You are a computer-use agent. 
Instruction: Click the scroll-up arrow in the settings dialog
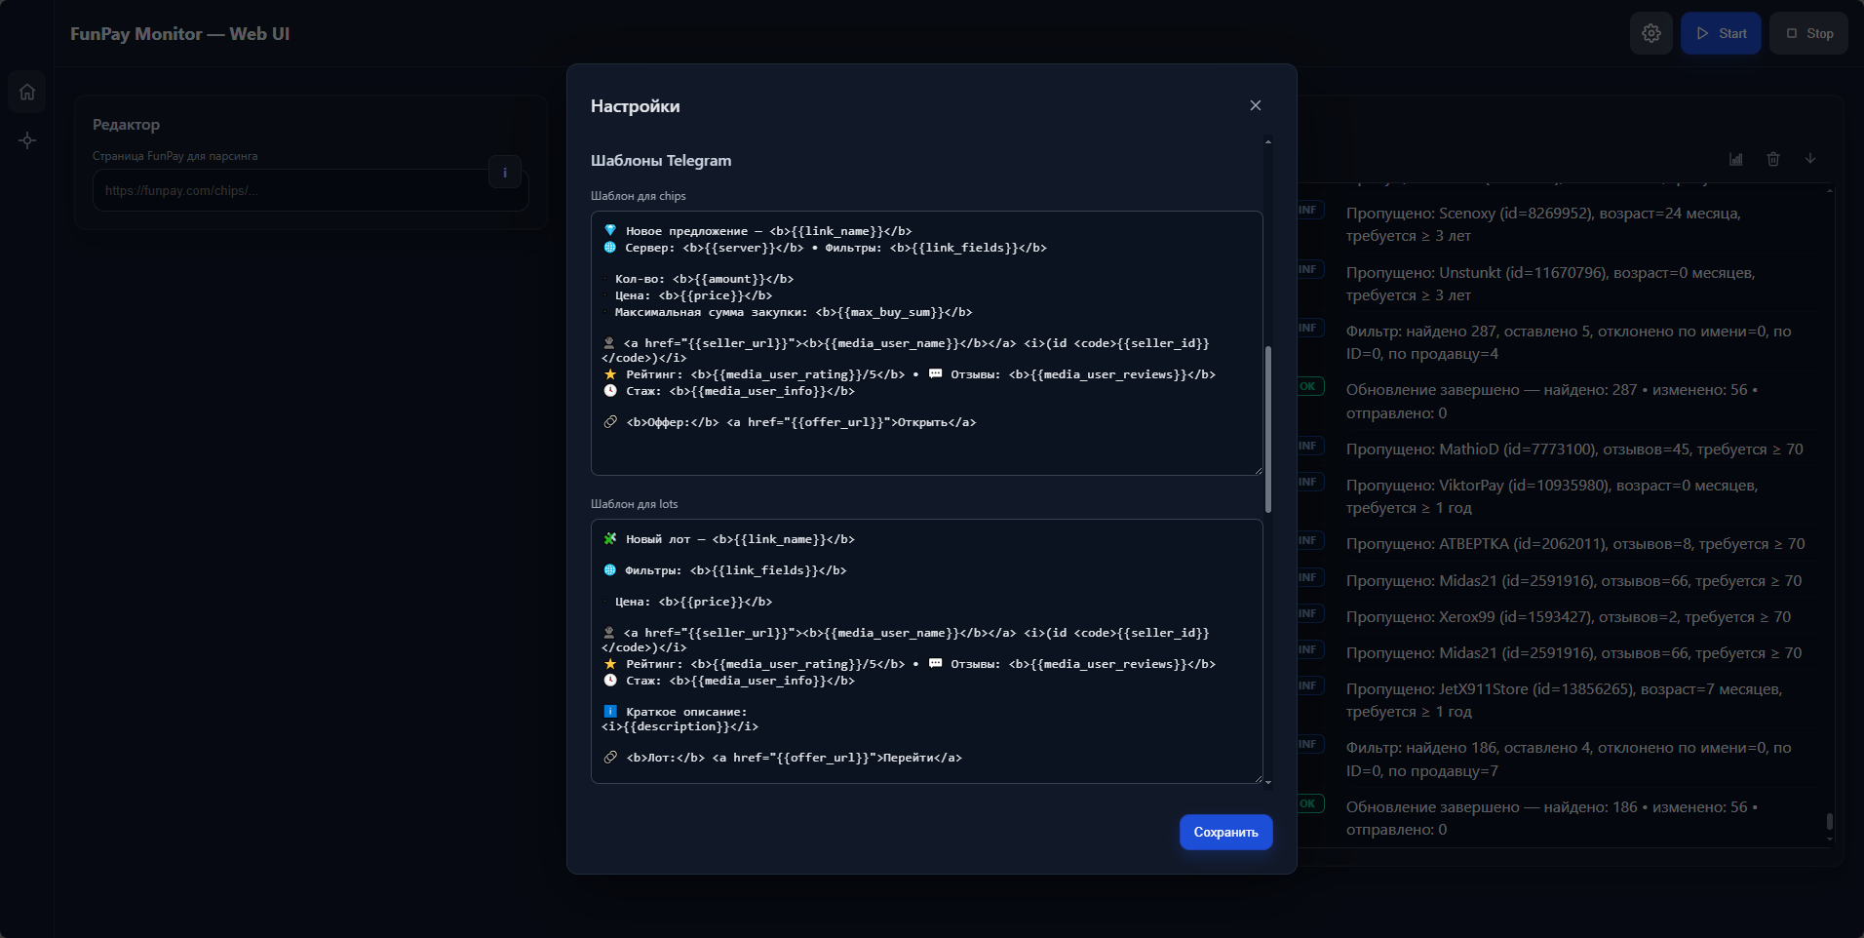coord(1268,142)
